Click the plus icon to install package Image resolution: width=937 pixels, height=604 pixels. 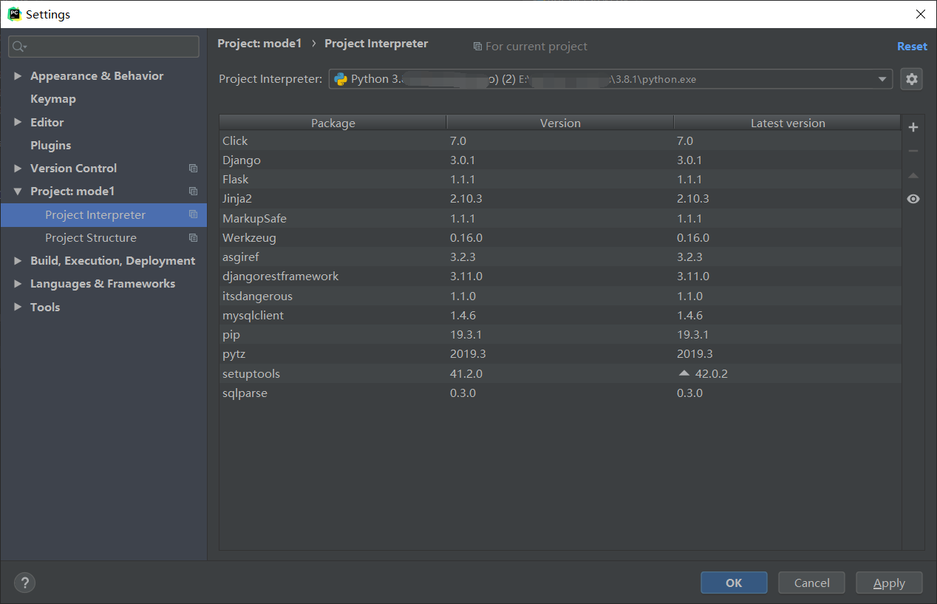(x=913, y=127)
